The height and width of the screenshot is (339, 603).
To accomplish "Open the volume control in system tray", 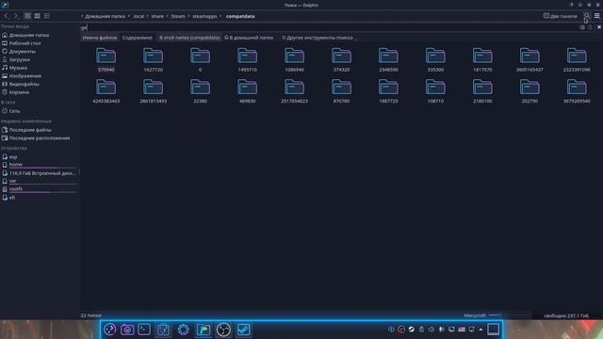I will click(x=432, y=330).
